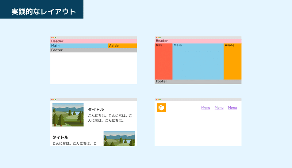
Task: Select the Footer bar below Nav column
Action: coord(198,82)
